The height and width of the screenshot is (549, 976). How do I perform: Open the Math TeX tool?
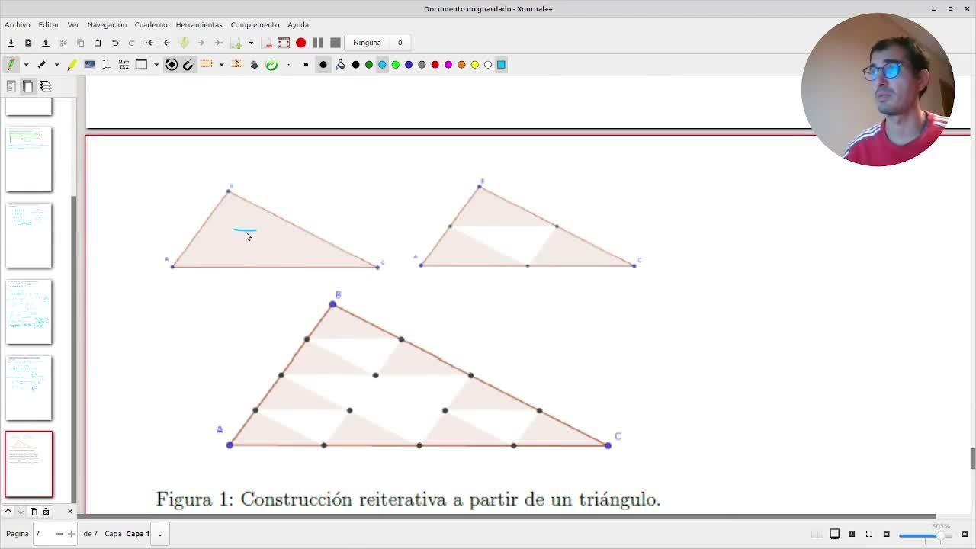tap(123, 65)
